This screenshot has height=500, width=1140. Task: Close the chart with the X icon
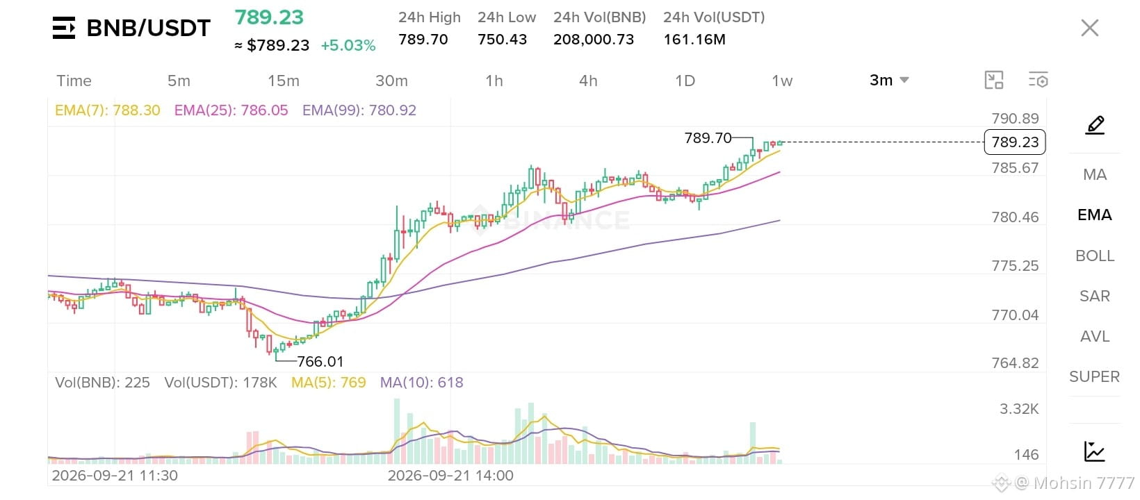[1089, 28]
